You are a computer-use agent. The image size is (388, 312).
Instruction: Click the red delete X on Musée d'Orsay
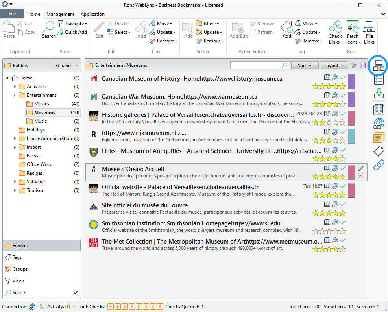(x=361, y=175)
